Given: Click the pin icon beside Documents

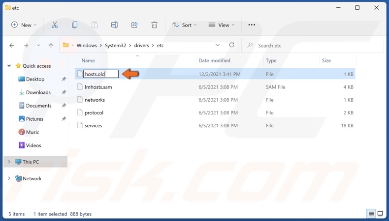Looking at the screenshot, I should 64,106.
